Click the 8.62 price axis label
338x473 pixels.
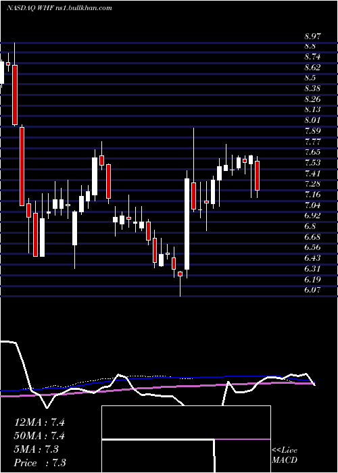(x=312, y=67)
